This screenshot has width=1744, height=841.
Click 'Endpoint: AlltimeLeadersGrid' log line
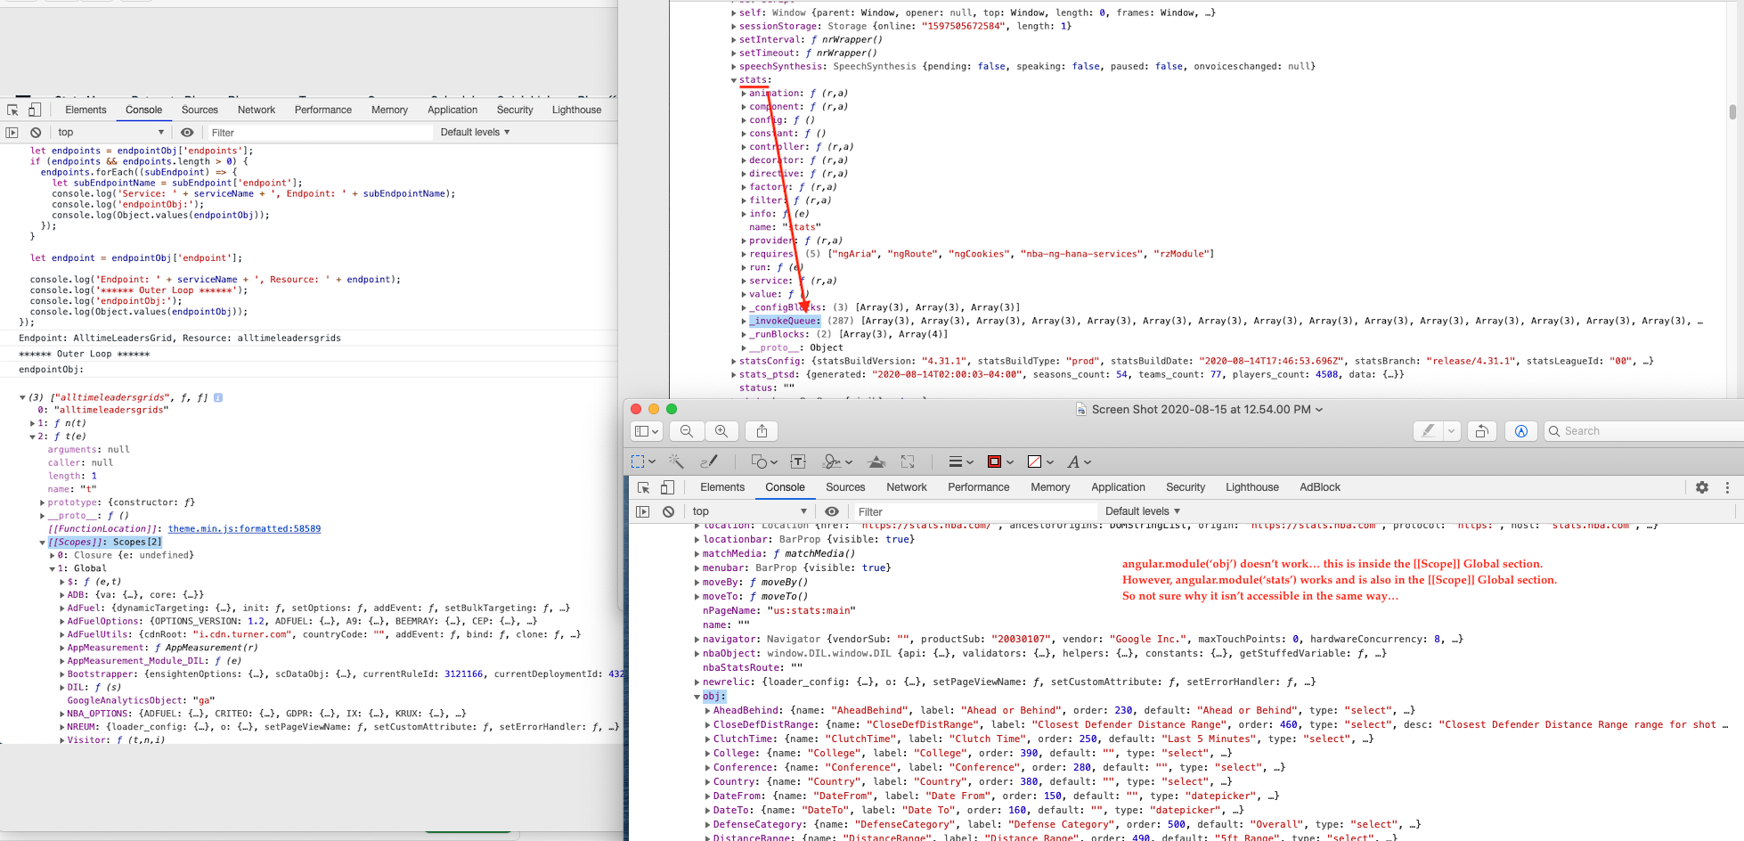(x=180, y=339)
